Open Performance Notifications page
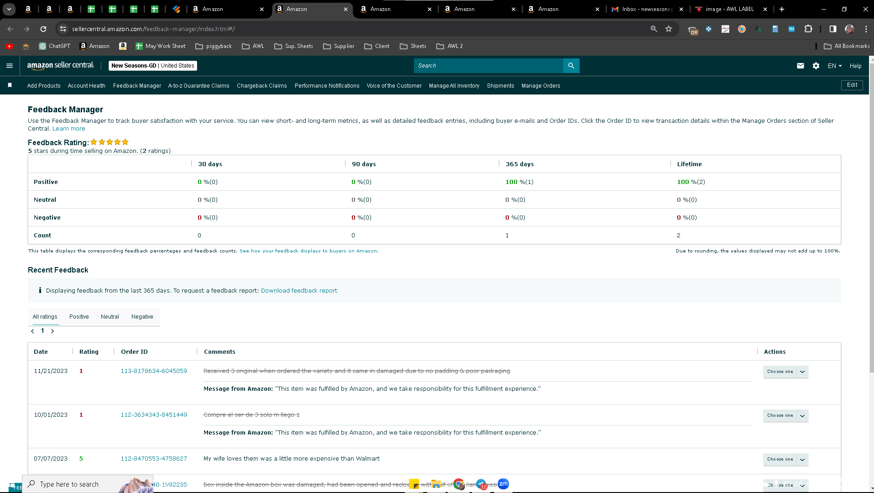Image resolution: width=874 pixels, height=493 pixels. (x=327, y=86)
